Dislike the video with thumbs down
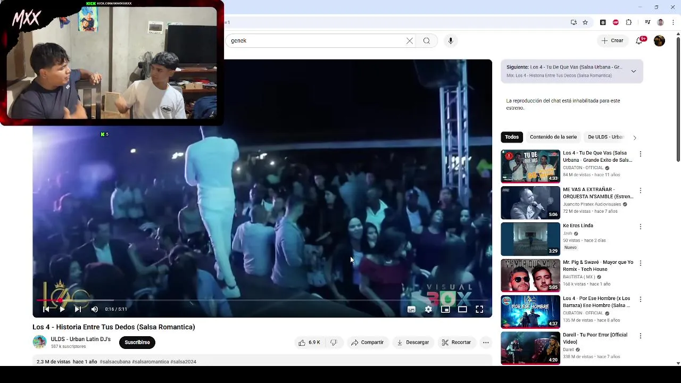The image size is (681, 383). point(334,343)
